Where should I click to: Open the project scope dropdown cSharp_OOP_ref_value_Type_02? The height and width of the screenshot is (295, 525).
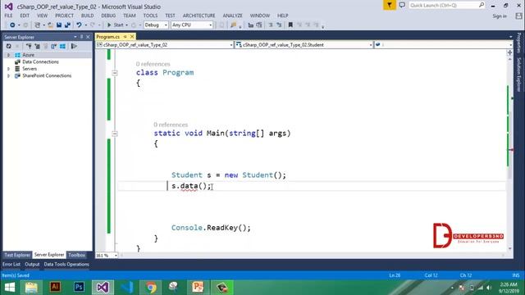tap(165, 45)
